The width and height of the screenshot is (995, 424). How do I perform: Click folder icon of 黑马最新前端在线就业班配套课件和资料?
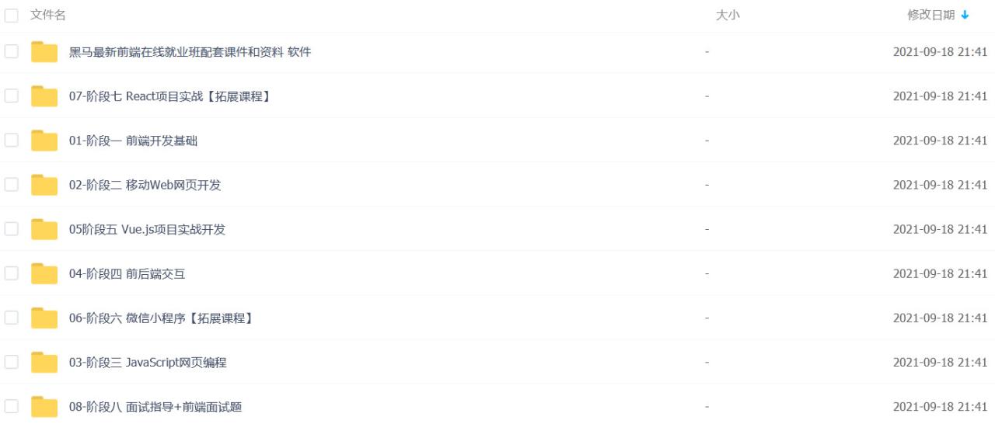pos(44,52)
